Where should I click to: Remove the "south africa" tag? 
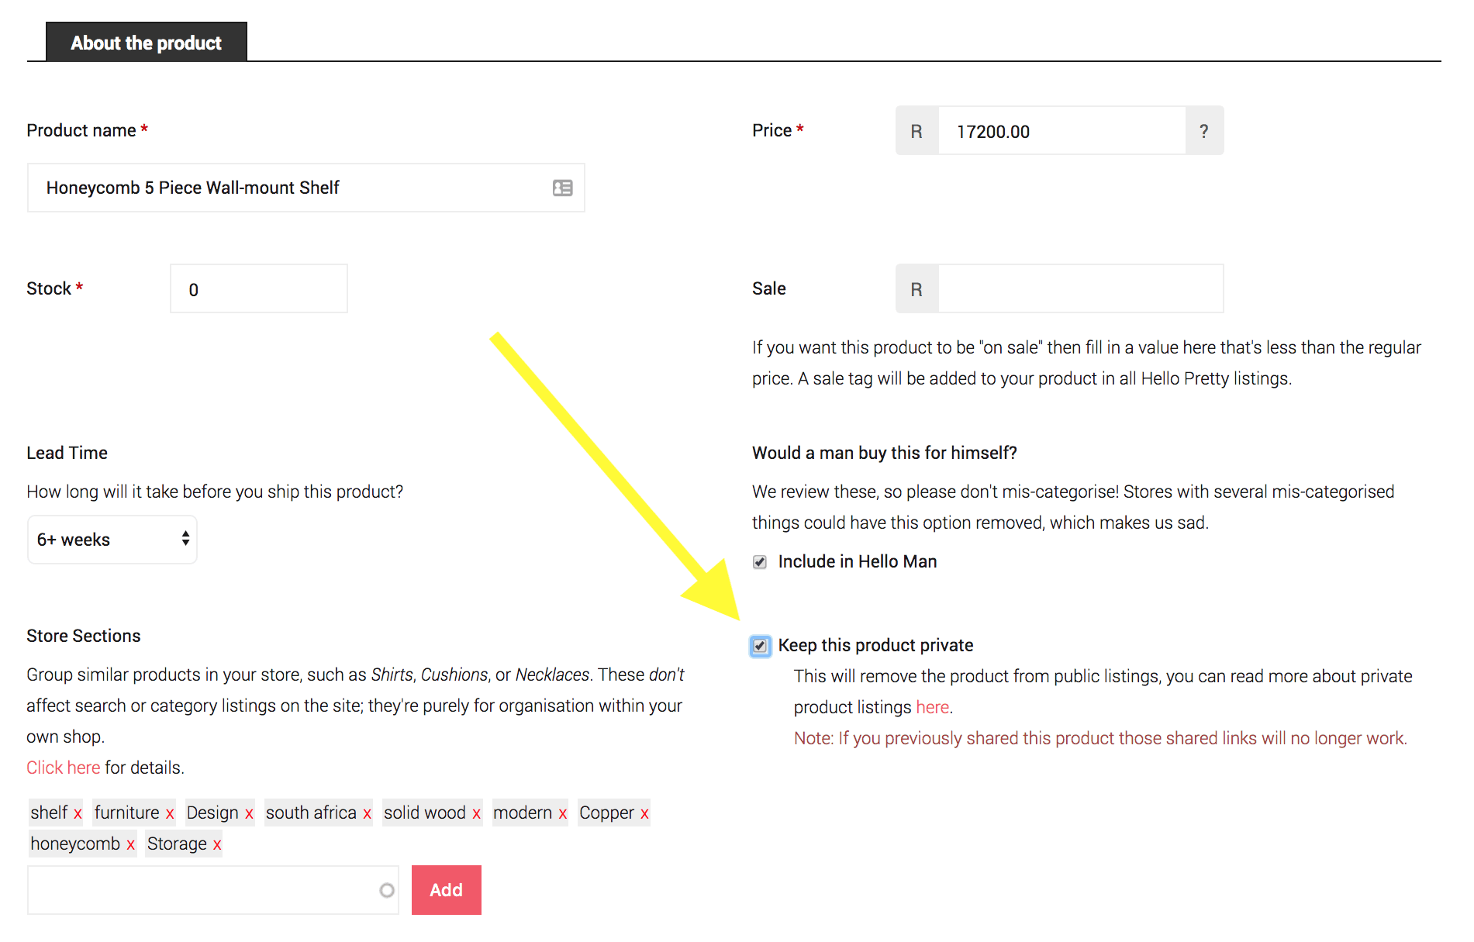click(365, 813)
